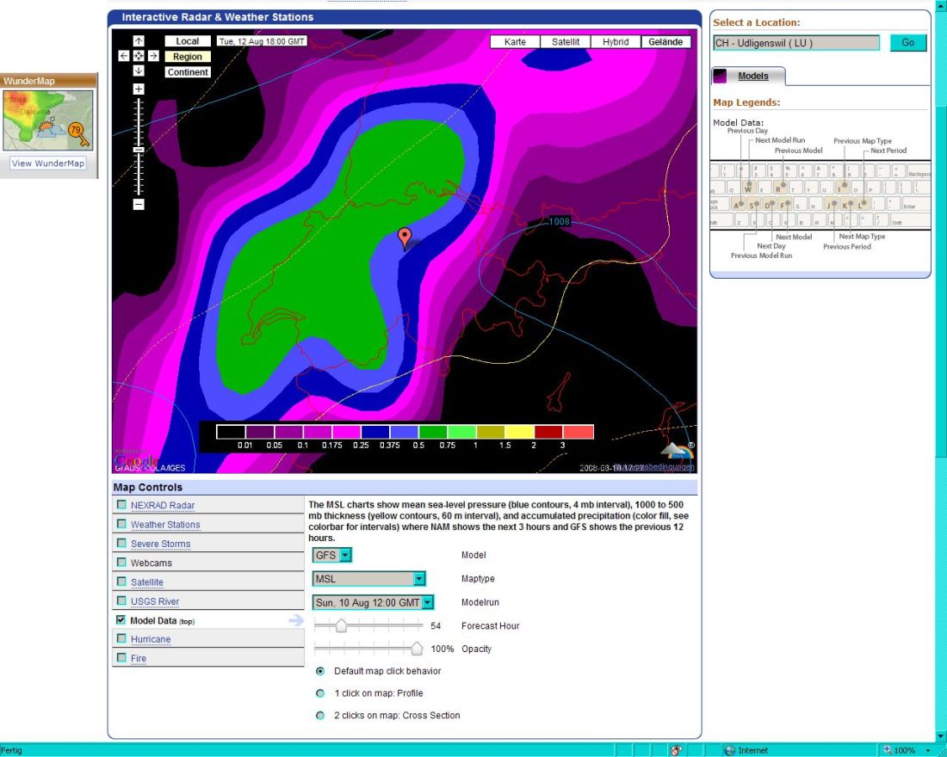Viewport: 947px width, 757px height.
Task: Open the Nutzungsbedingungen map terms link
Action: click(655, 467)
